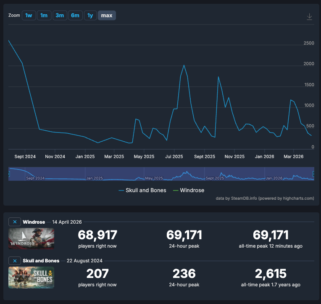This screenshot has height=304, width=321.
Task: Remove Windrose using its X button
Action: point(15,222)
